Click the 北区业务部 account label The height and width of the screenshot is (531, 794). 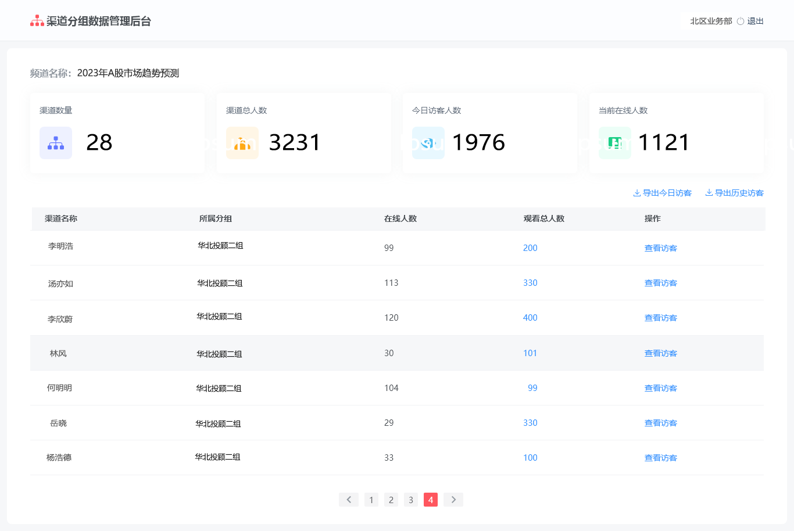click(711, 21)
